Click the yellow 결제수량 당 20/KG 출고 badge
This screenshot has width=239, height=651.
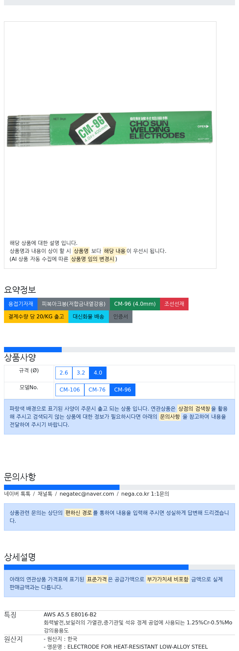pos(36,317)
